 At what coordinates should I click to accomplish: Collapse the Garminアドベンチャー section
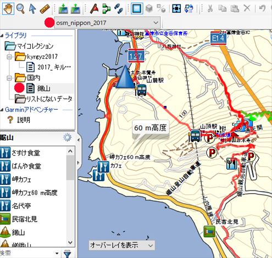coord(2,110)
